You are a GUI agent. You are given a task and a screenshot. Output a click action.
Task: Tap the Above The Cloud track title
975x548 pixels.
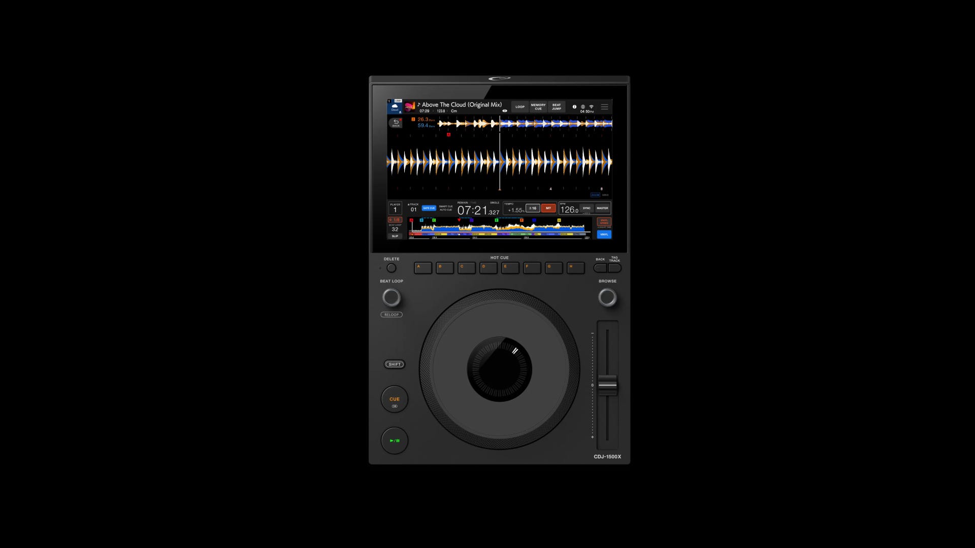click(462, 105)
